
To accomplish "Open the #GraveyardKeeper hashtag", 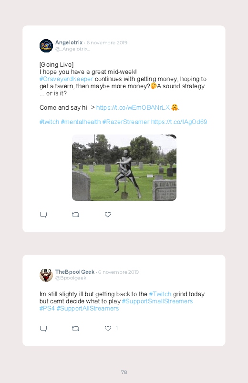I will click(66, 79).
